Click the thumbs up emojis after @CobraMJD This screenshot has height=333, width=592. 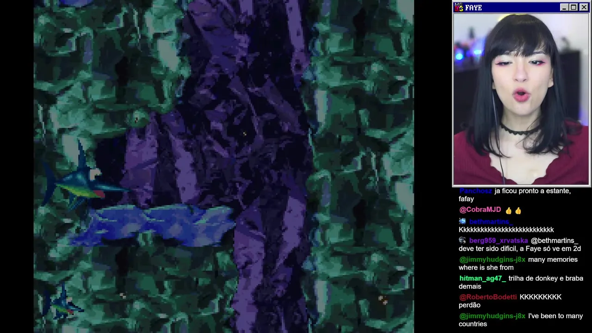513,210
